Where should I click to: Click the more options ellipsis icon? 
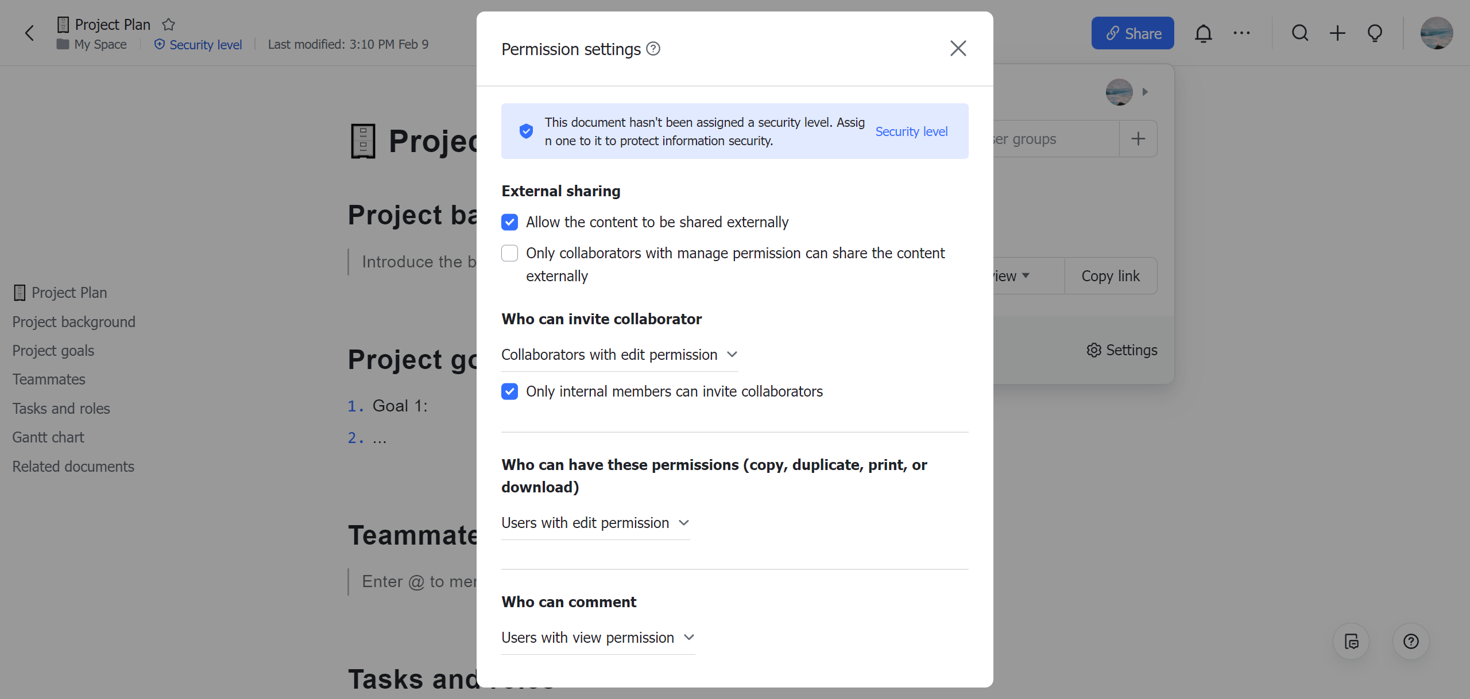1242,33
